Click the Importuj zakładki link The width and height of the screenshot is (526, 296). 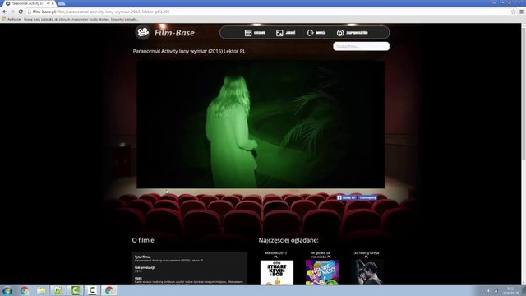coord(124,20)
